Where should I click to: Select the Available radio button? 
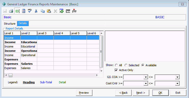[x=143, y=65]
